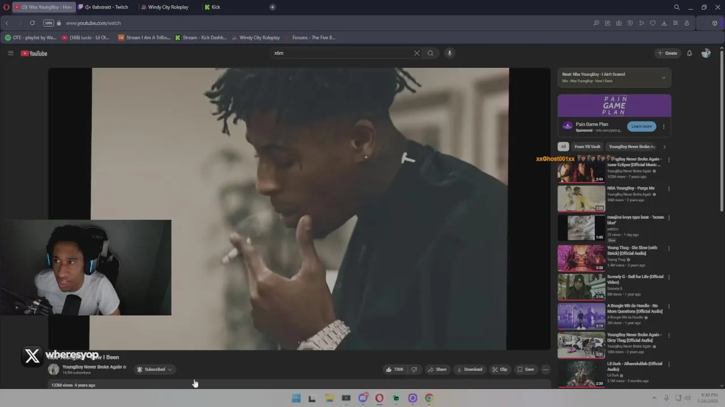Click the ad blocker shield icon
This screenshot has width=725, height=407.
630,23
